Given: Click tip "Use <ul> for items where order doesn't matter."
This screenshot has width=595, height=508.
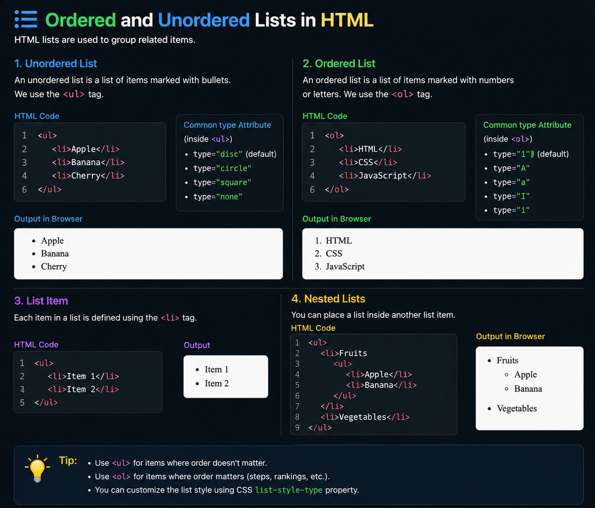Looking at the screenshot, I should coord(181,463).
